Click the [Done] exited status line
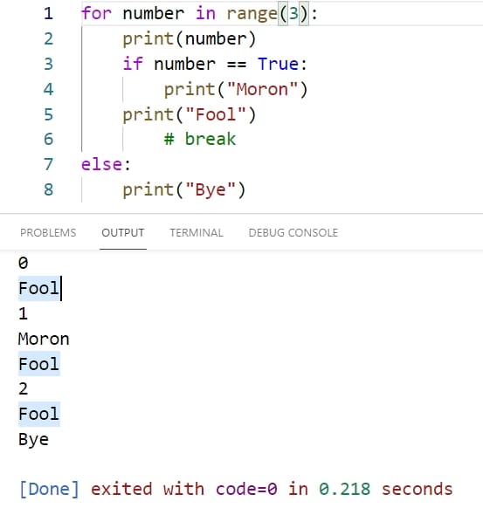This screenshot has height=508, width=483. (x=236, y=489)
